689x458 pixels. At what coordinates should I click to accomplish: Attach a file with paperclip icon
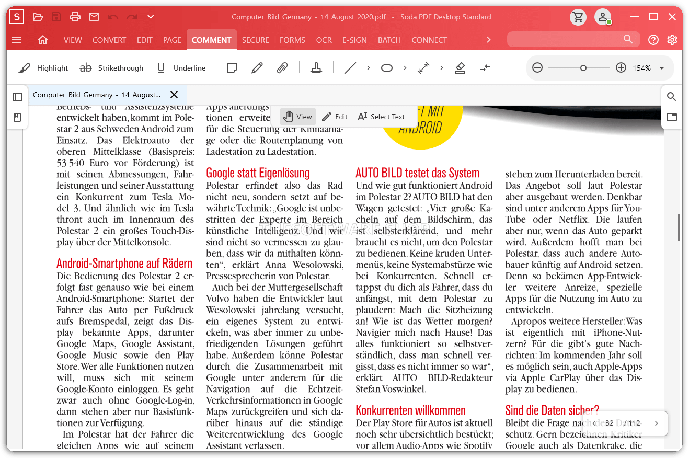pyautogui.click(x=282, y=68)
